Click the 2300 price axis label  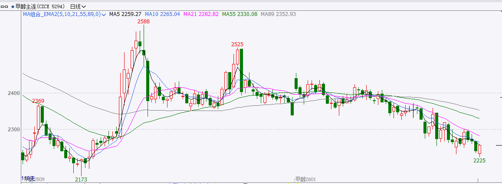(14, 130)
